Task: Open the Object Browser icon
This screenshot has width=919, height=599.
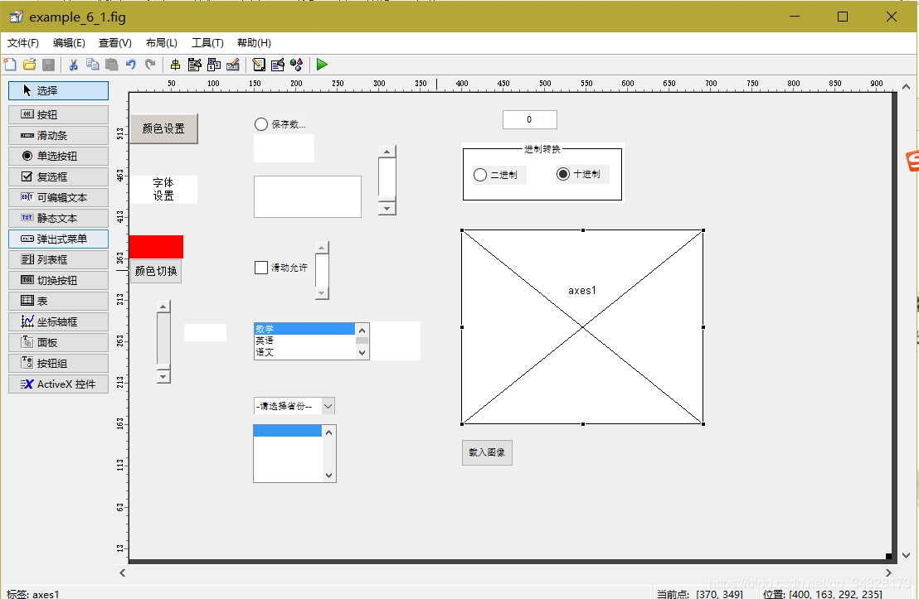Action: (297, 65)
